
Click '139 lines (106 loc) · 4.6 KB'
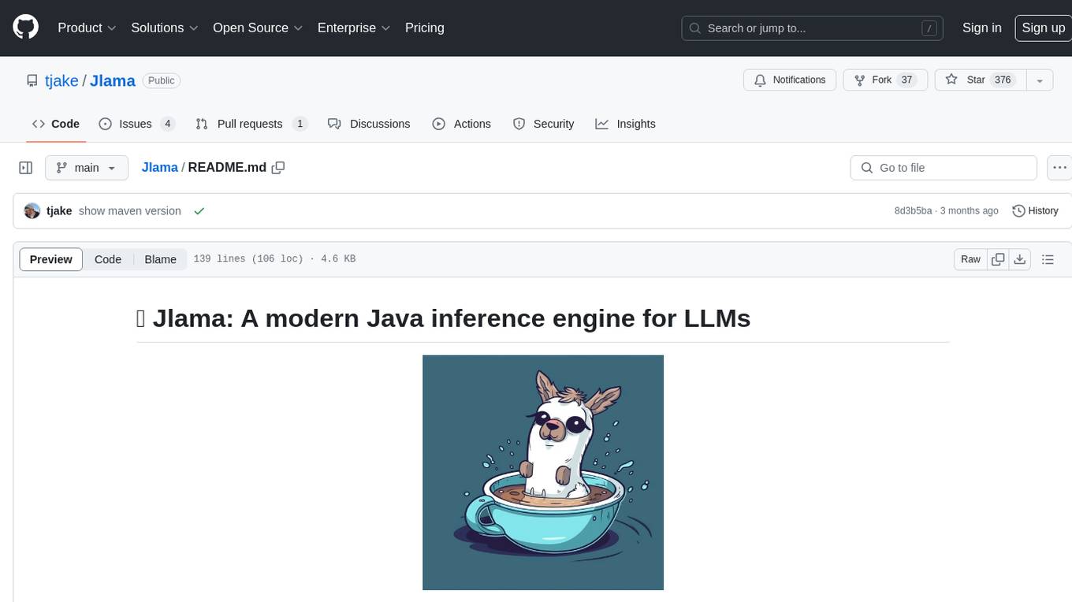point(274,259)
